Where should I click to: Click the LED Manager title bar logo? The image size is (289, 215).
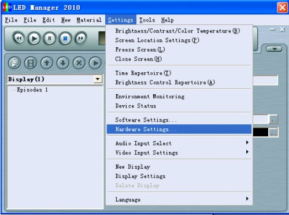click(x=7, y=8)
